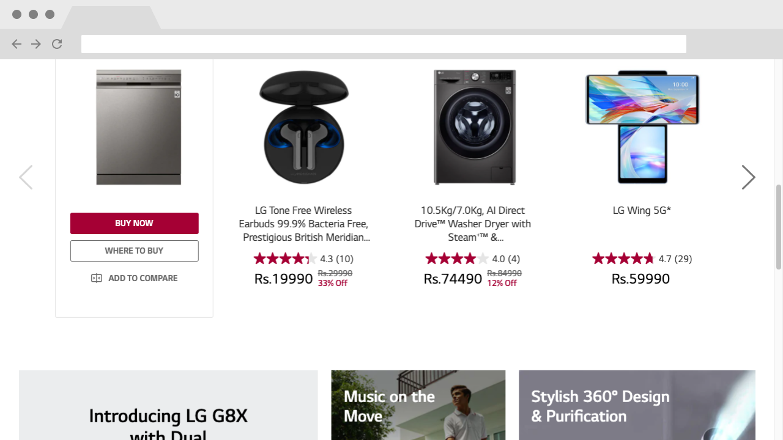This screenshot has width=783, height=440.
Task: Open the Music on the Move banner
Action: [x=418, y=405]
